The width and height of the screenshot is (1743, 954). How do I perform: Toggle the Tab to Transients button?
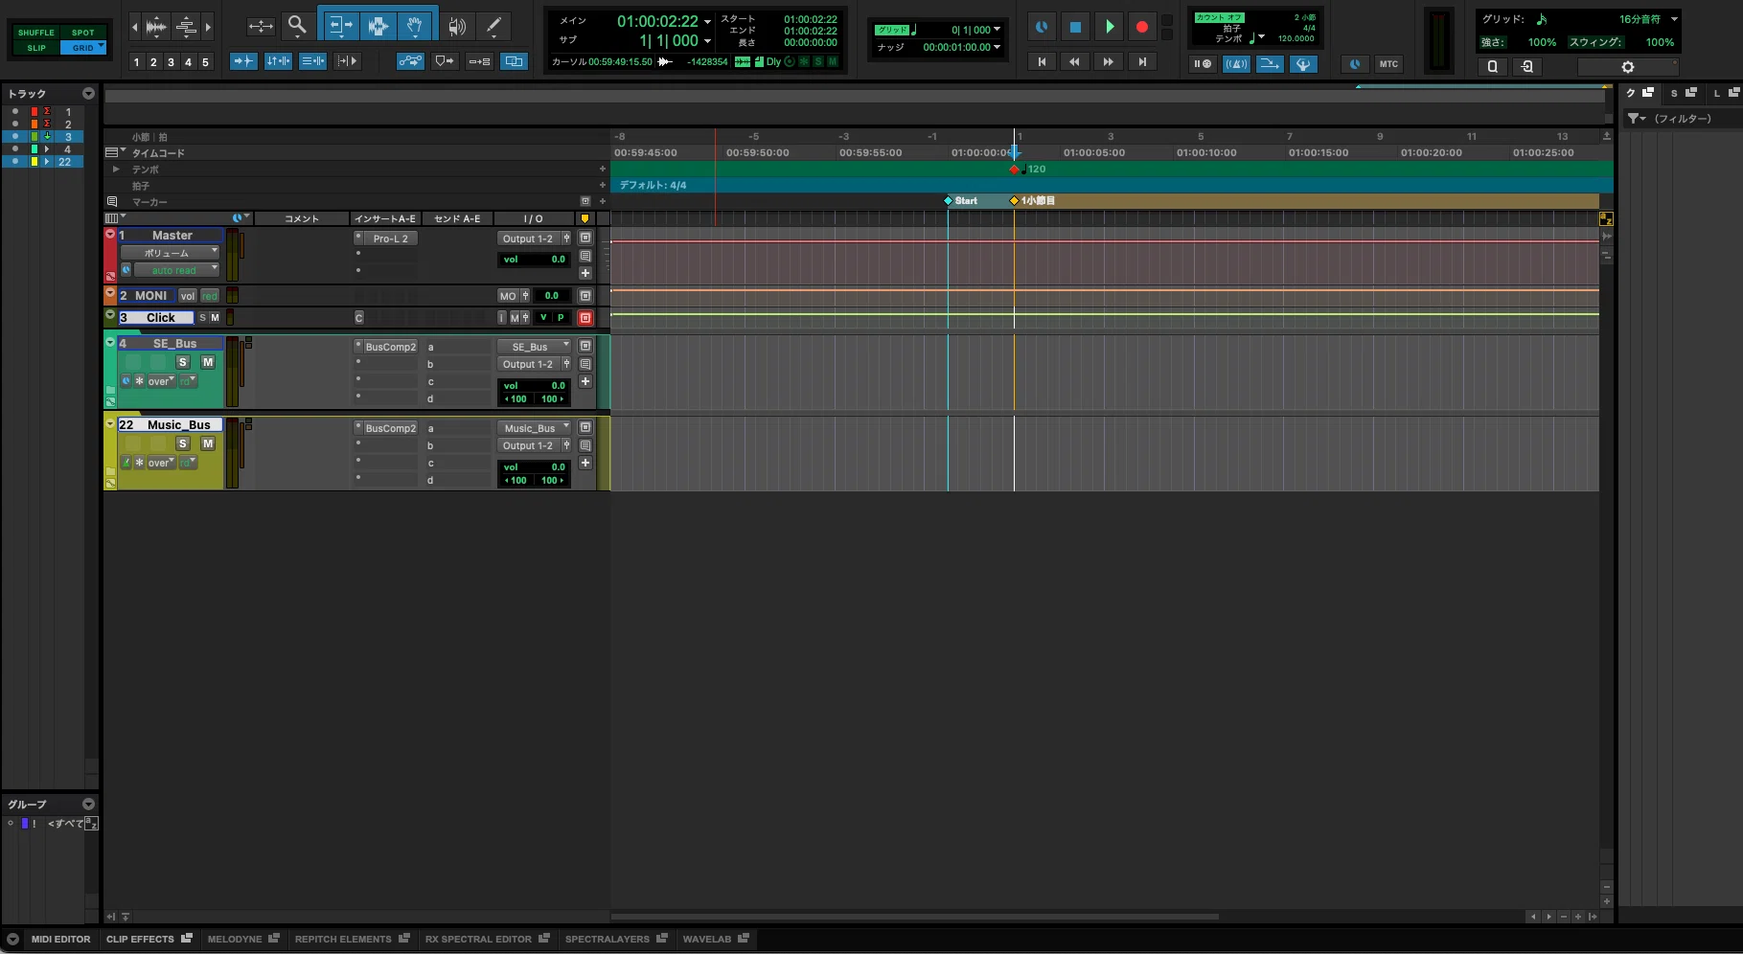pos(243,61)
